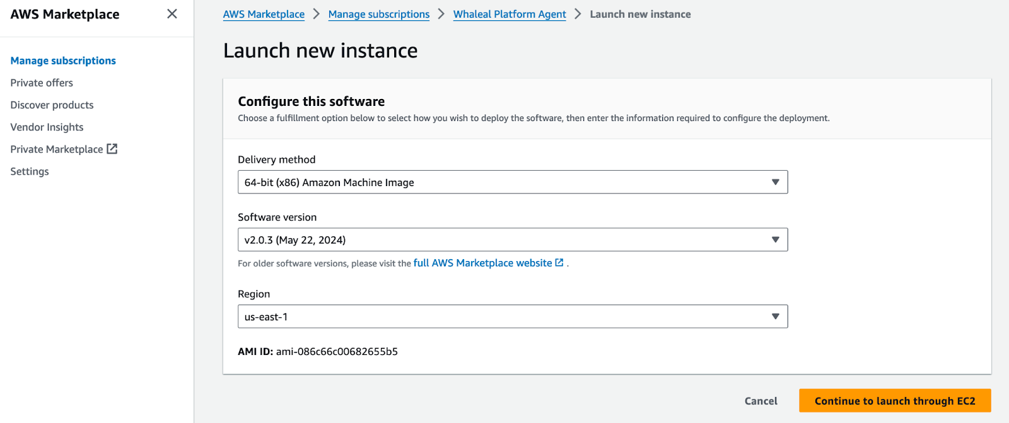Go to Private offers in sidebar
The height and width of the screenshot is (423, 1009).
coord(42,83)
